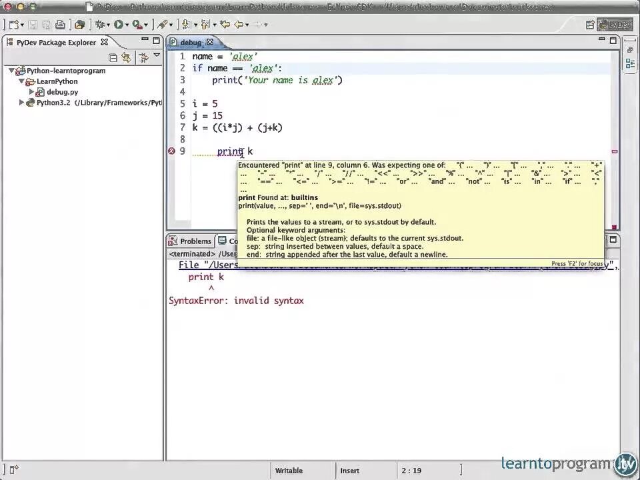Select the debug editor tab
The width and height of the screenshot is (640, 480).
pos(191,43)
